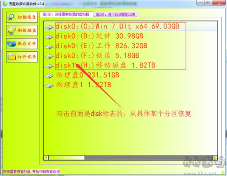The image size is (227, 176).
Task: Click the 扫描恢复 scan recovery button
Action: point(22,17)
